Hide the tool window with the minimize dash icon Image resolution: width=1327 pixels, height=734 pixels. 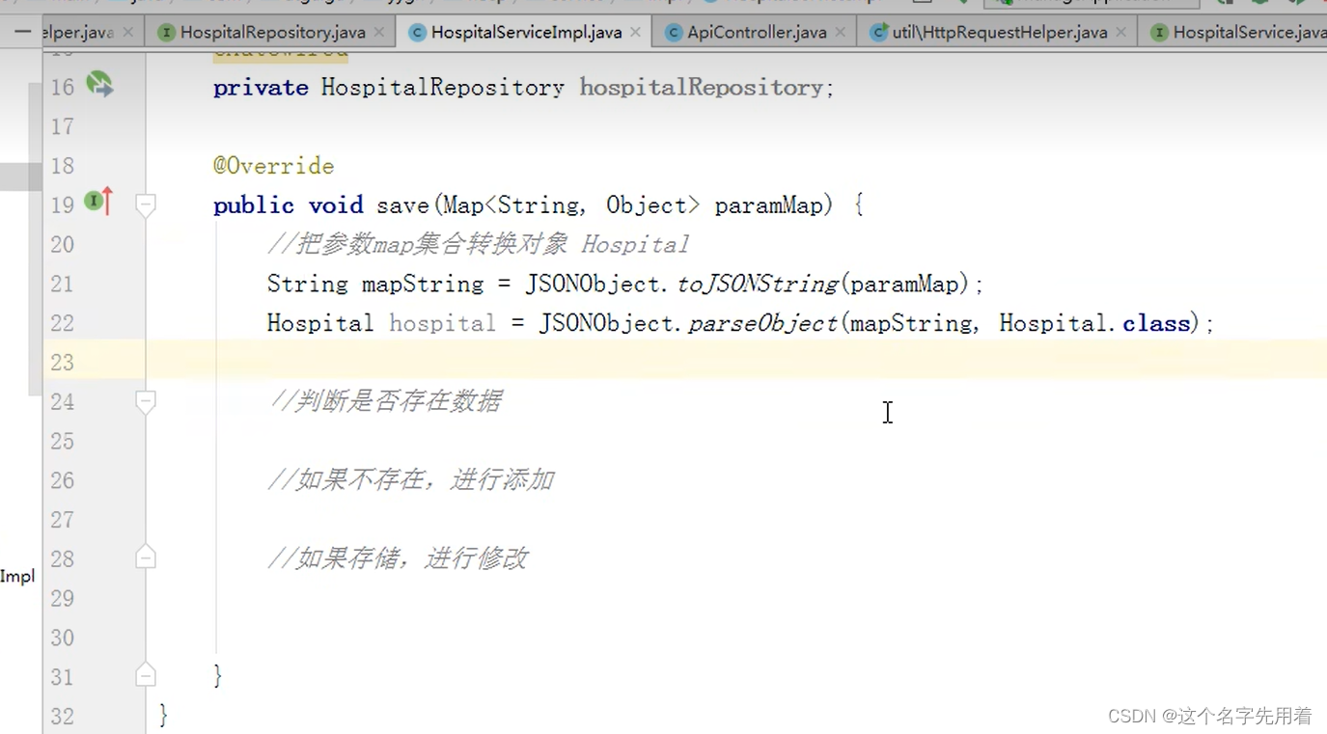[21, 32]
